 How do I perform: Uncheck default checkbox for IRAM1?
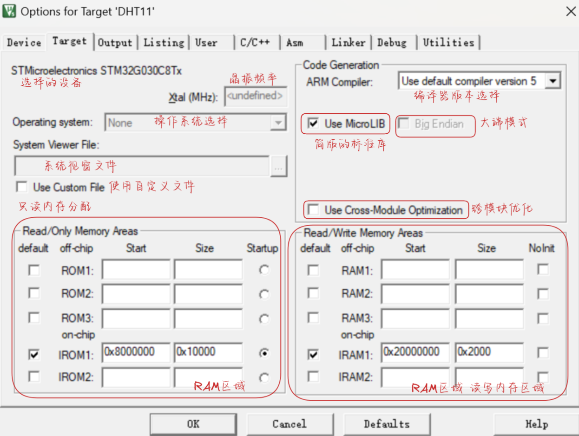(314, 354)
